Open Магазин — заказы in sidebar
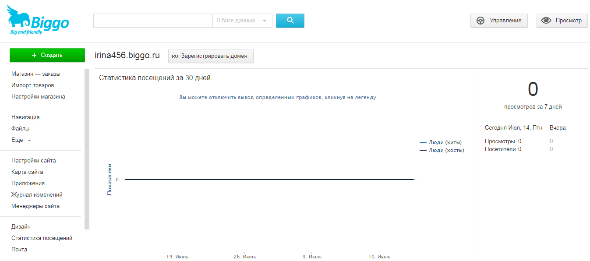 pyautogui.click(x=36, y=74)
